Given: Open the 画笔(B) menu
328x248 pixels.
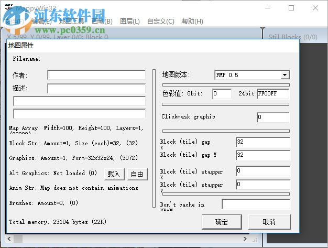Looking at the screenshot, I should coord(102,21).
